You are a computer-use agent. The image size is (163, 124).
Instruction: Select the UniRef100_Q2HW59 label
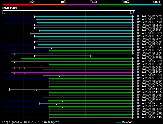coord(149,61)
